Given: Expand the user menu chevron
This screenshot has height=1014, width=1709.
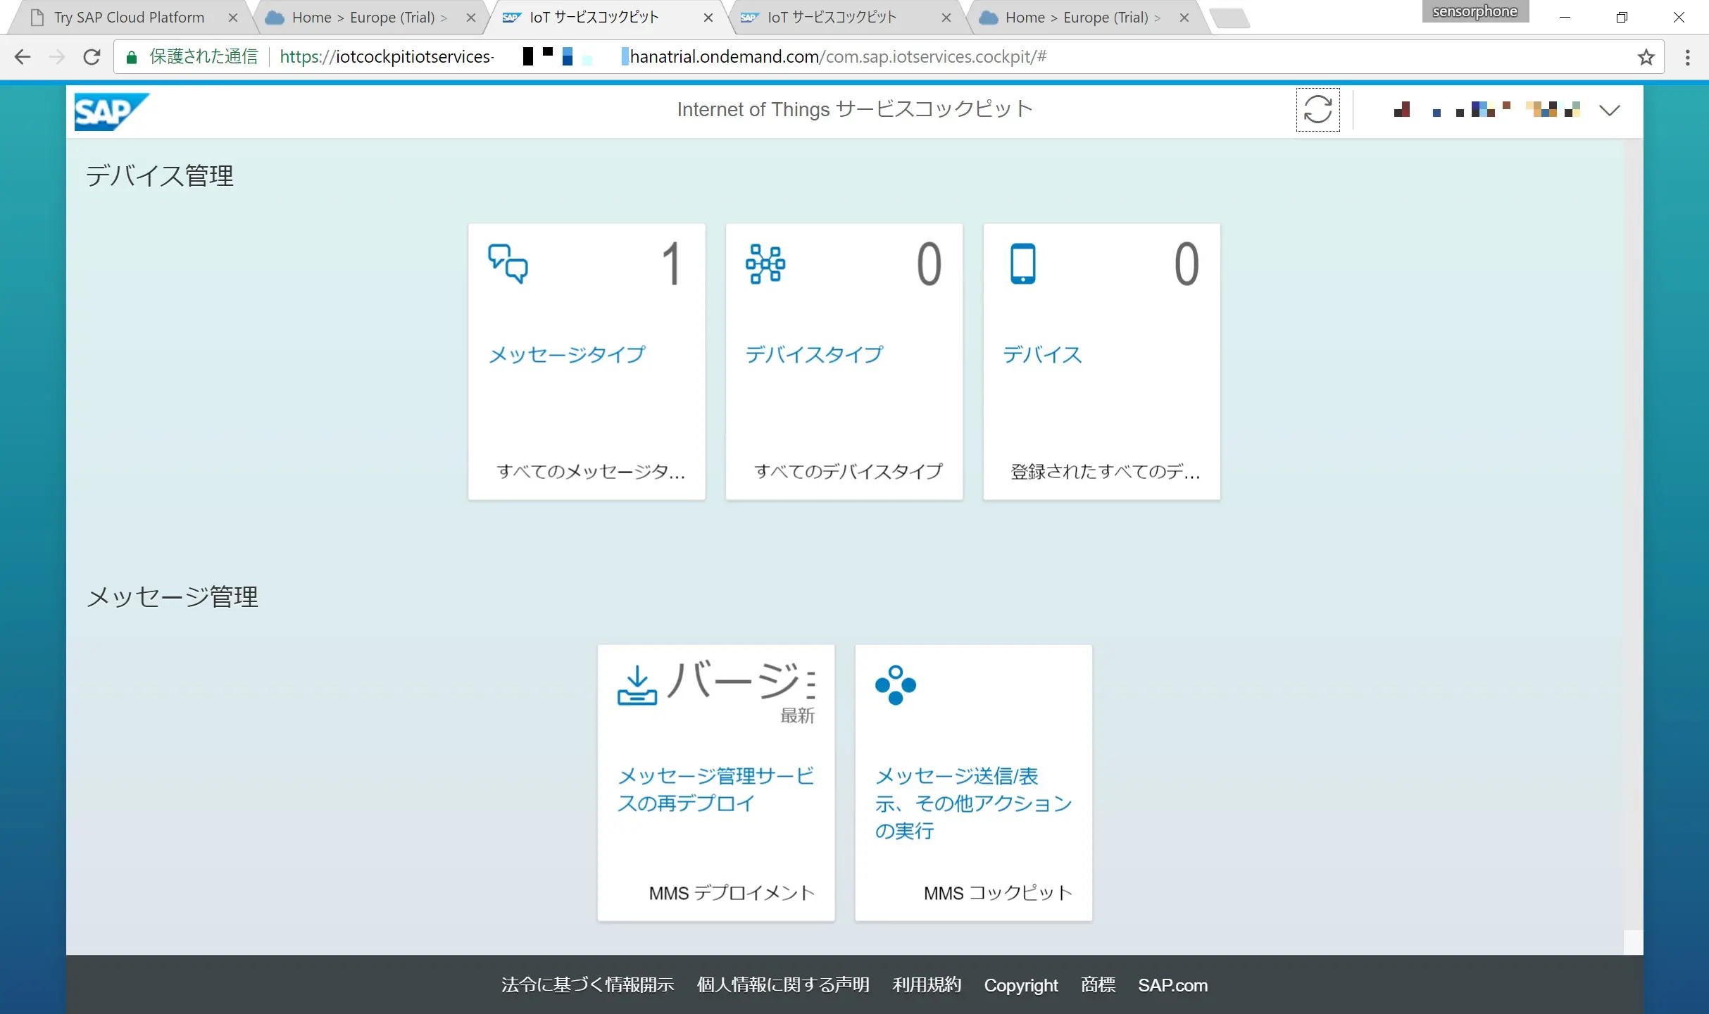Looking at the screenshot, I should pyautogui.click(x=1610, y=110).
